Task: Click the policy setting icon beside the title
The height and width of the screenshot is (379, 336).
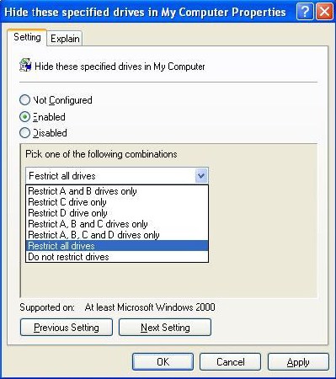Action: pyautogui.click(x=25, y=66)
